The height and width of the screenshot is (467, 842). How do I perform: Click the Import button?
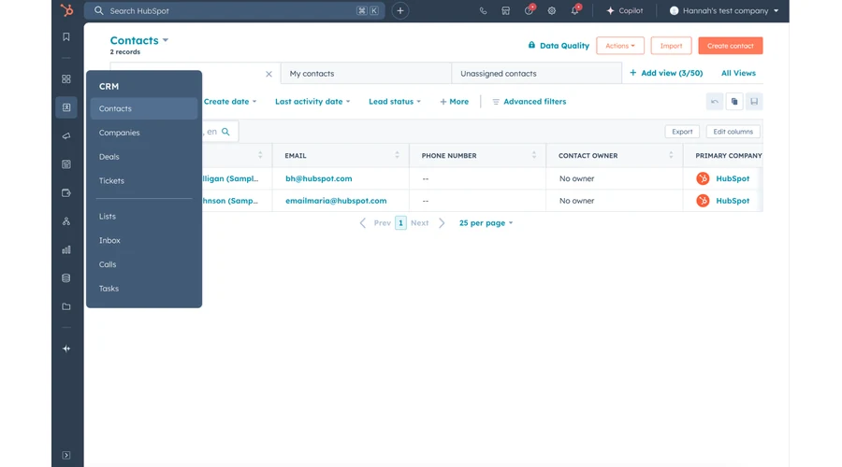pyautogui.click(x=671, y=46)
